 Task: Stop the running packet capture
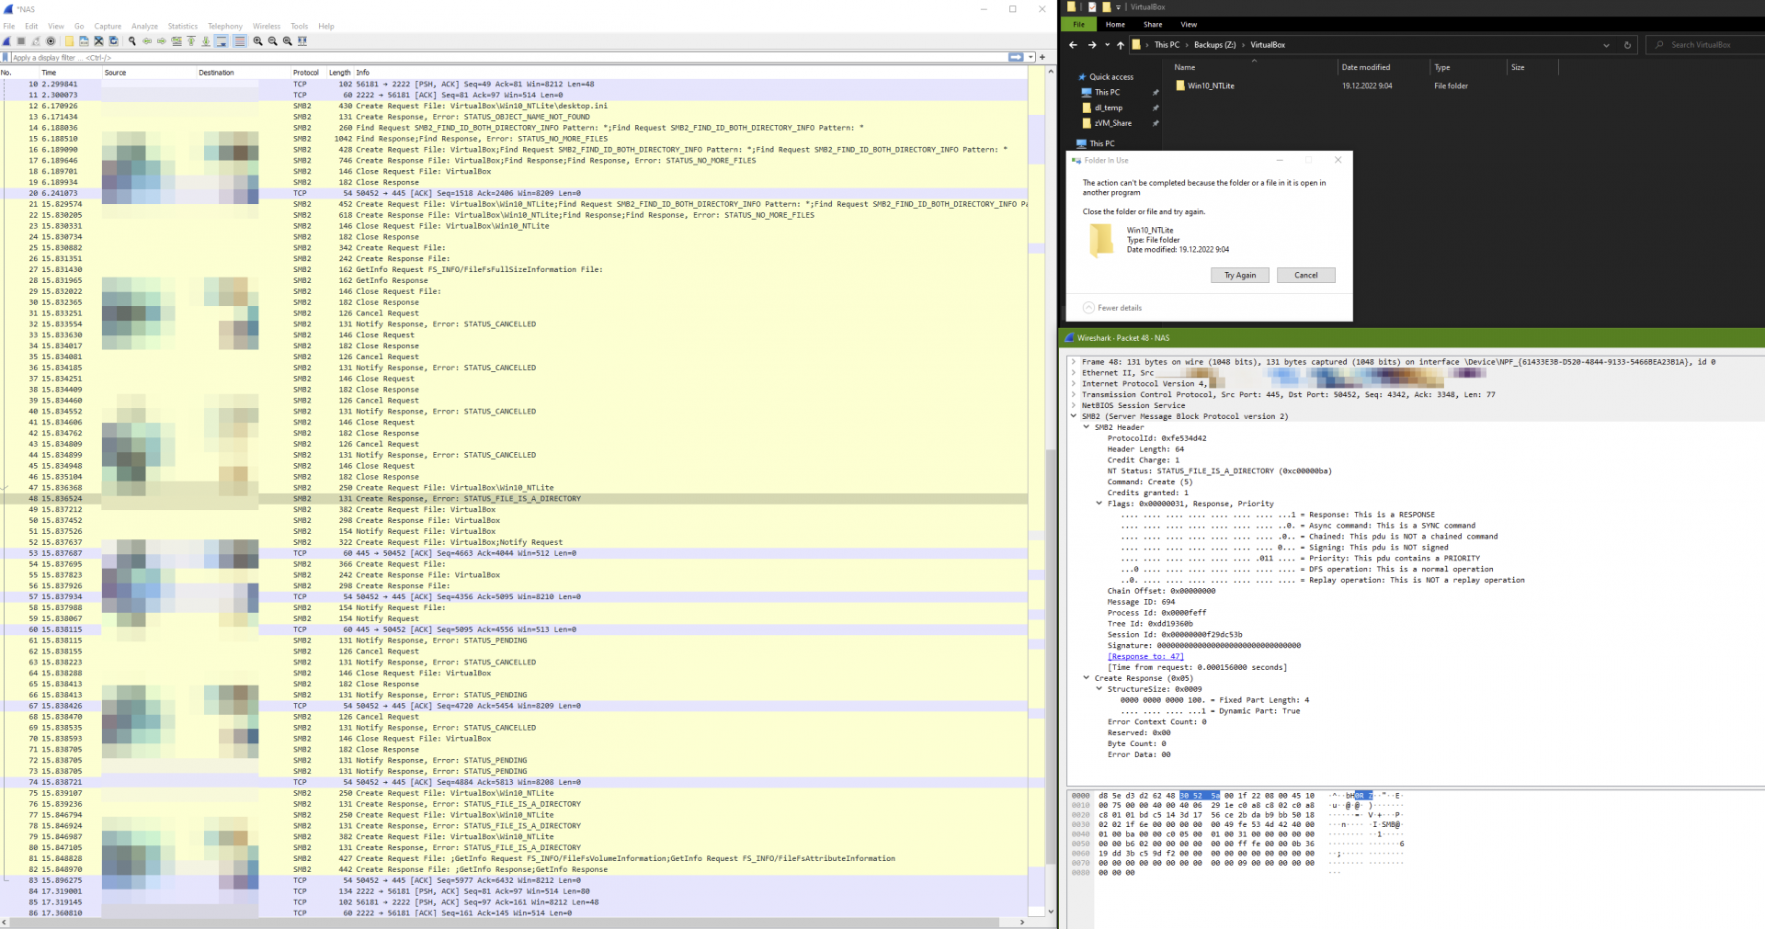(x=21, y=41)
